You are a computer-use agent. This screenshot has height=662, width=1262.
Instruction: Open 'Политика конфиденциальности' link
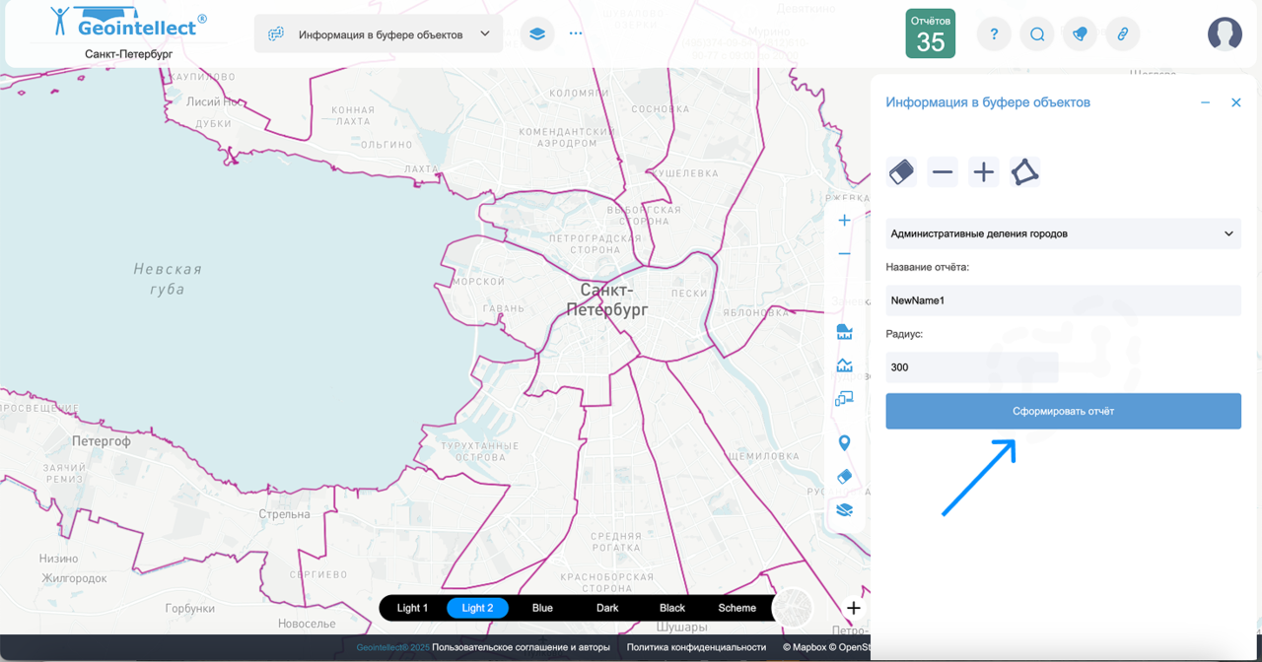[x=696, y=647]
